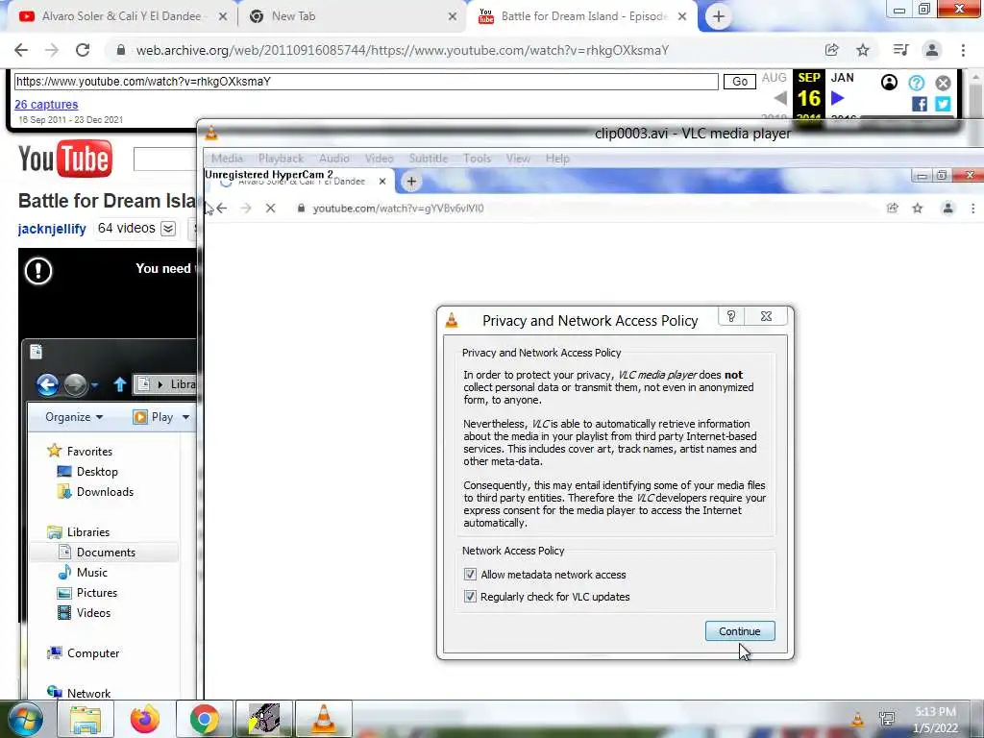Open VLC Tools menu
984x738 pixels.
tap(477, 159)
